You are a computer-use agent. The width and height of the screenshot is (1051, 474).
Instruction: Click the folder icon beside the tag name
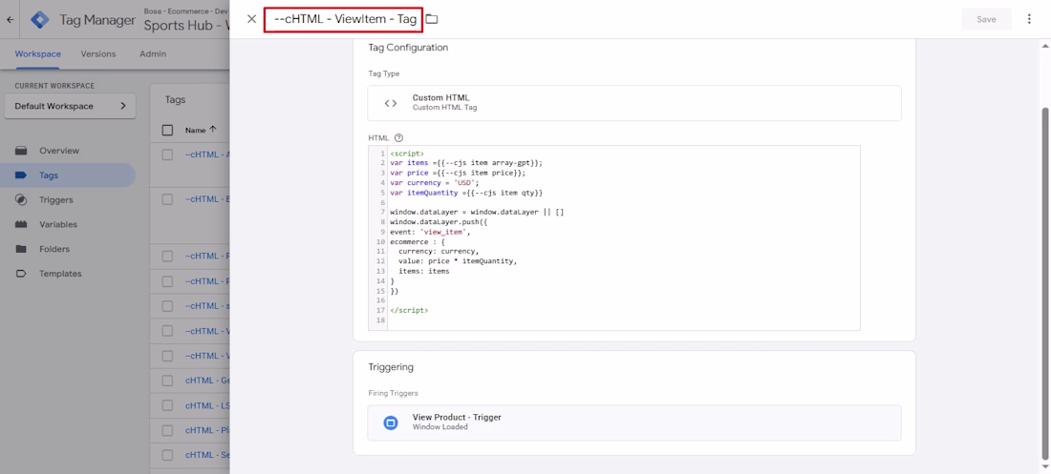pos(432,19)
